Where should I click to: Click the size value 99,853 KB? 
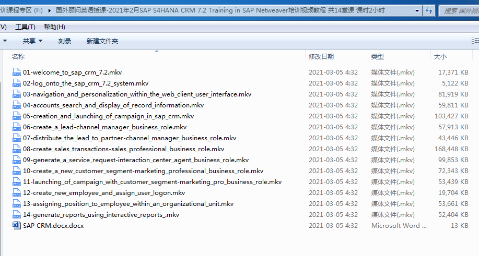click(x=453, y=160)
